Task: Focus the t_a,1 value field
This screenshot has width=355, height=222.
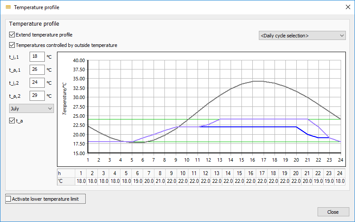Action: 37,70
